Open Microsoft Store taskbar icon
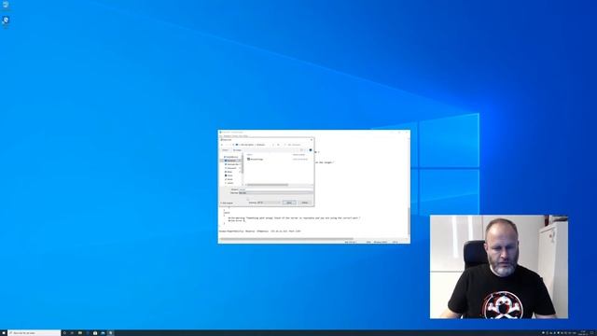 pyautogui.click(x=95, y=333)
